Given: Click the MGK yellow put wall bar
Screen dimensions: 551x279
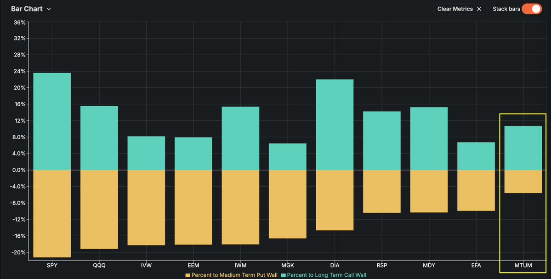Looking at the screenshot, I should [287, 204].
